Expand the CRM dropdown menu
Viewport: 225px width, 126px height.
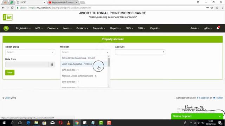pos(141,28)
